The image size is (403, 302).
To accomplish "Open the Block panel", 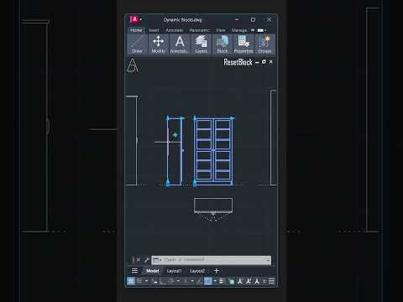I will pyautogui.click(x=222, y=44).
